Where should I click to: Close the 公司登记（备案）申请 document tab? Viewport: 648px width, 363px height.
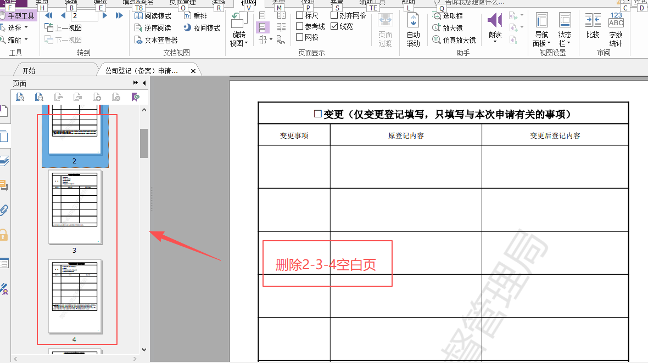click(x=193, y=71)
